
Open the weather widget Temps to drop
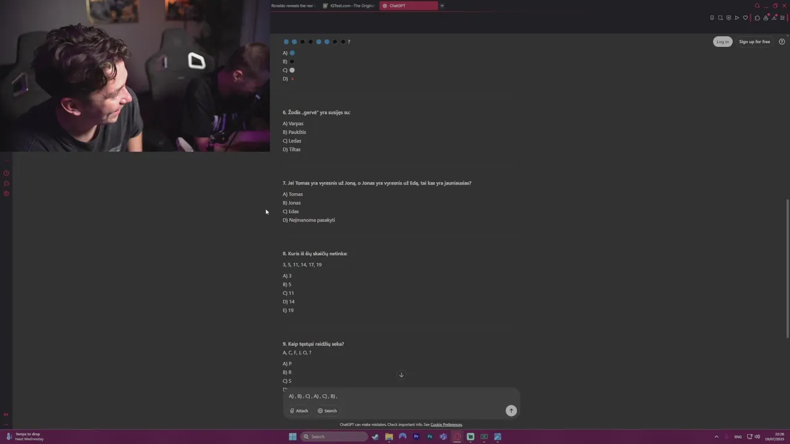tap(25, 437)
